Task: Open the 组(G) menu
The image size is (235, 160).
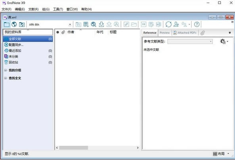Action: coord(46,9)
